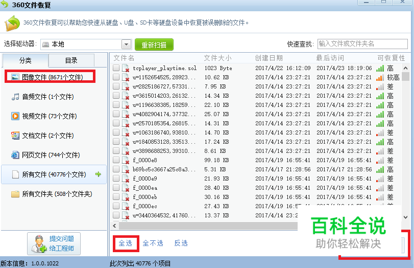Click the 99.18 KB size cell
This screenshot has height=268, width=414.
coord(216,160)
